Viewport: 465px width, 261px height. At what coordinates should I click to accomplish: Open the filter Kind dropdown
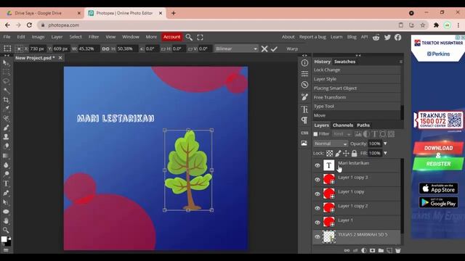coord(341,134)
